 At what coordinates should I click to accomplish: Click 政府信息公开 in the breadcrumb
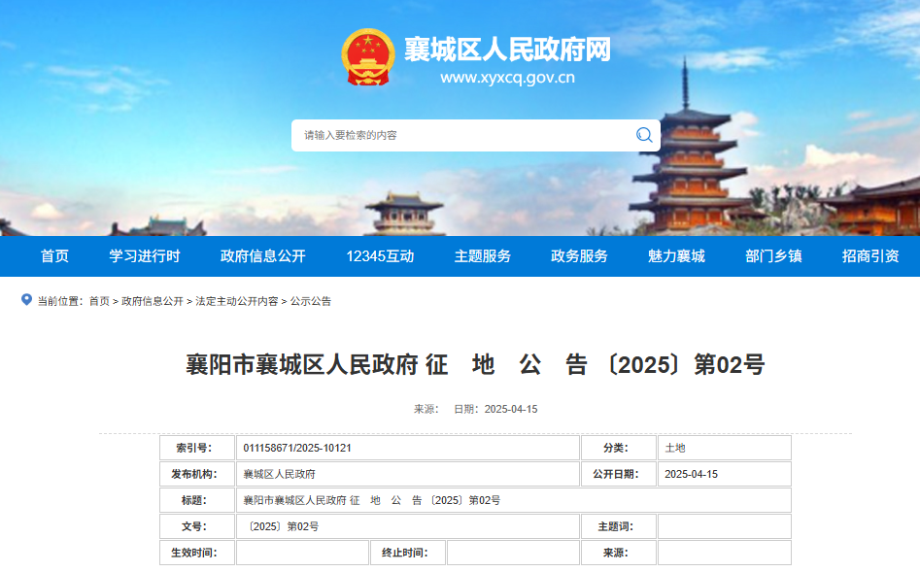(153, 301)
